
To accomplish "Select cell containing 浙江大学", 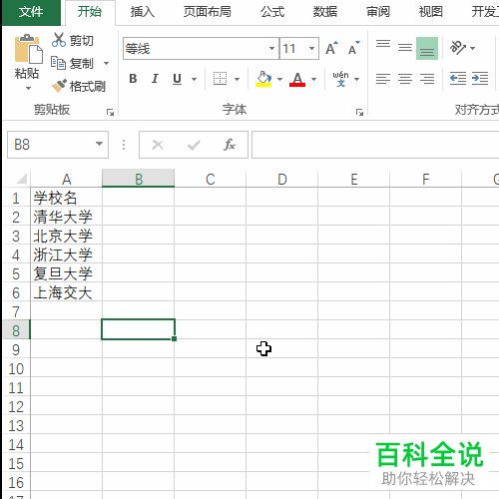I will (66, 254).
